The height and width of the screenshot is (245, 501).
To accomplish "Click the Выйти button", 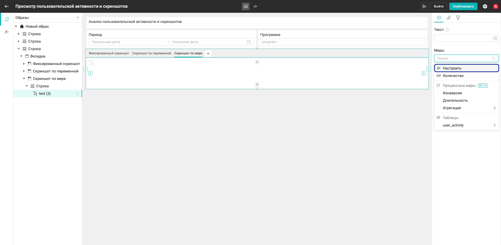I will [439, 6].
